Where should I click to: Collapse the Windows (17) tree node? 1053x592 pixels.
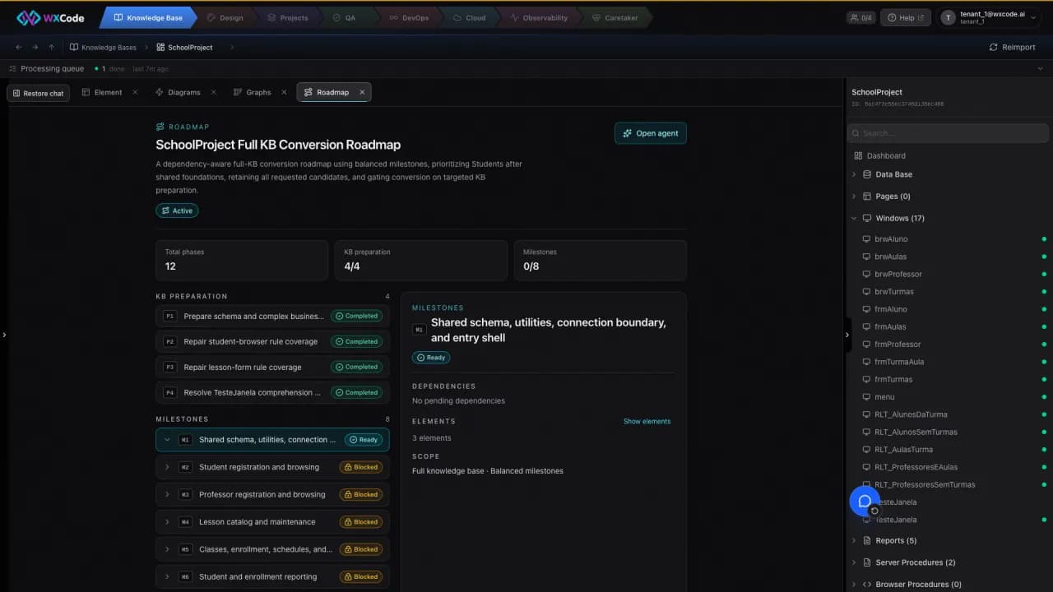[854, 219]
